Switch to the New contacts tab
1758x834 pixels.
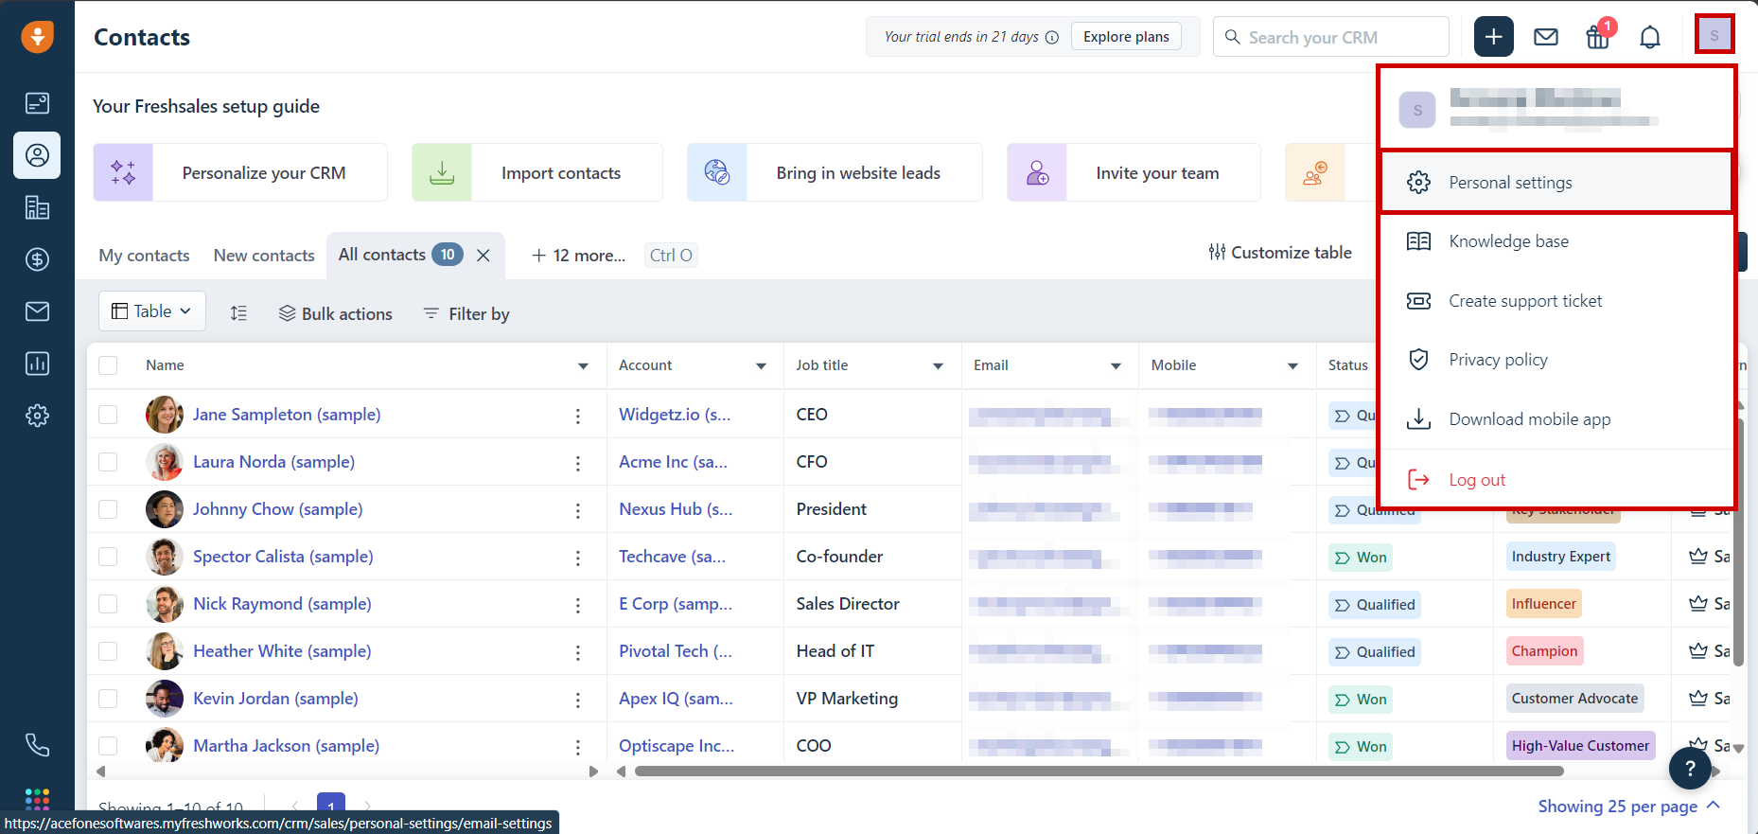click(x=264, y=256)
